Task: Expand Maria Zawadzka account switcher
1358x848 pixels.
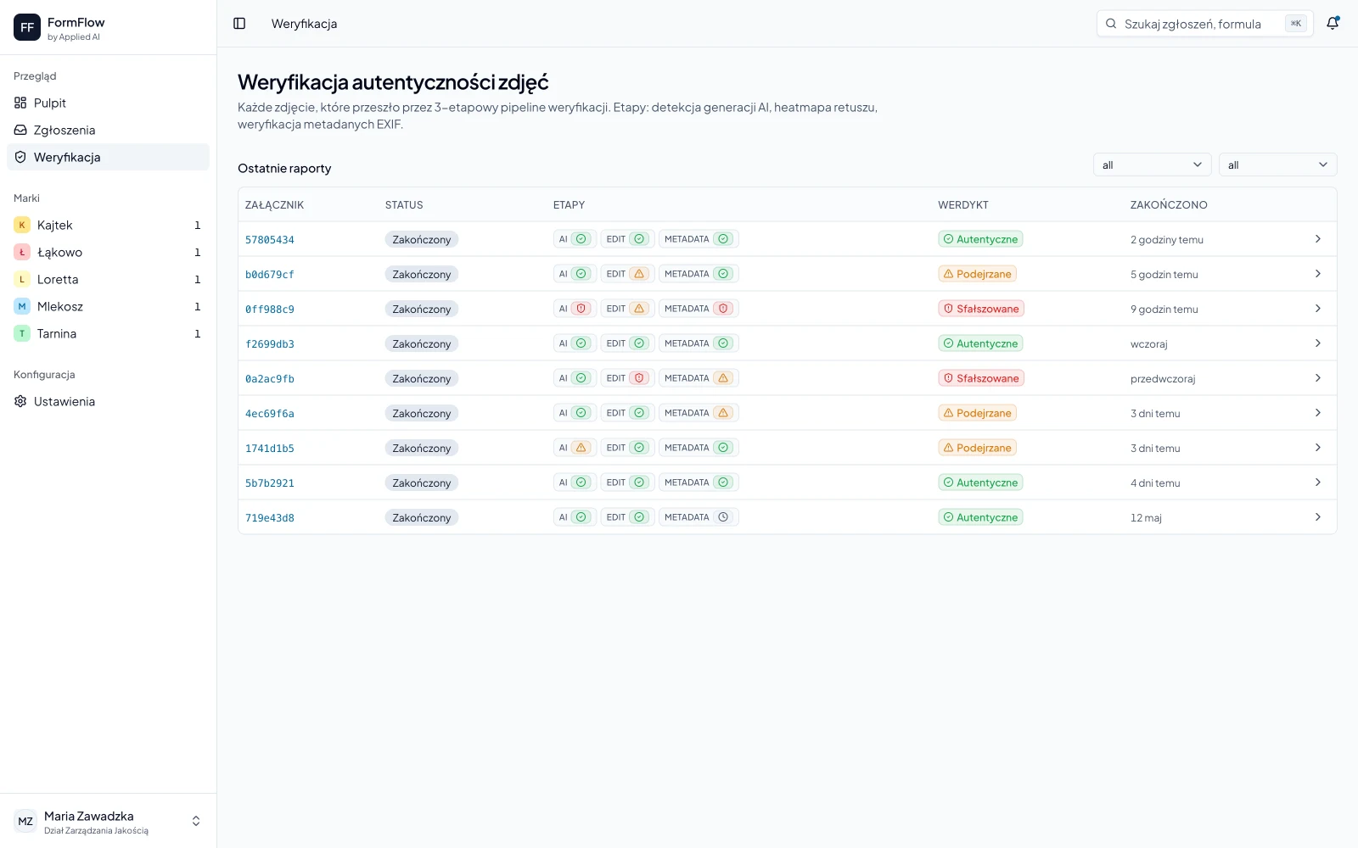Action: click(196, 821)
